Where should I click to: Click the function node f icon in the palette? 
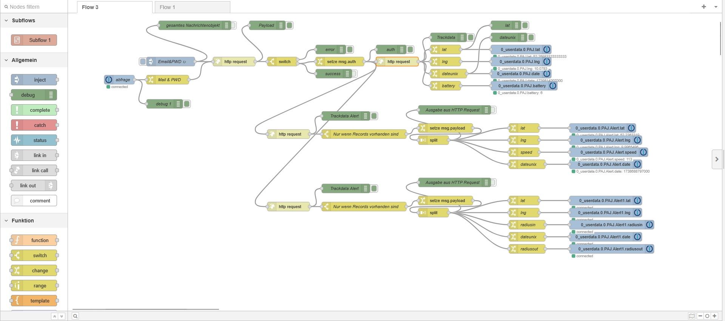17,240
